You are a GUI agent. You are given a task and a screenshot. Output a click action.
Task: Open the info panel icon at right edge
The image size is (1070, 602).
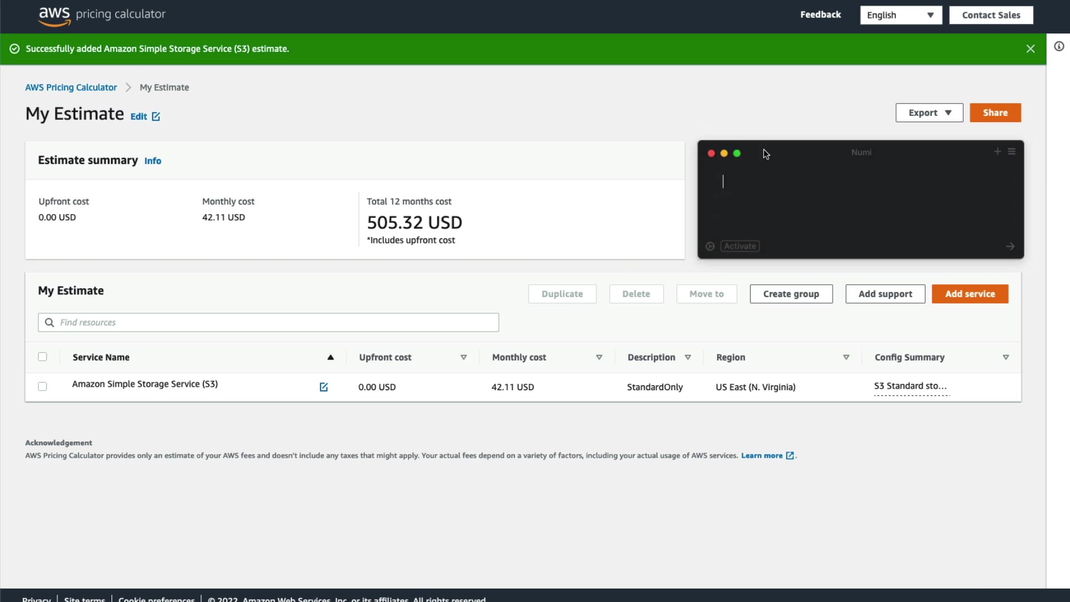click(x=1059, y=46)
